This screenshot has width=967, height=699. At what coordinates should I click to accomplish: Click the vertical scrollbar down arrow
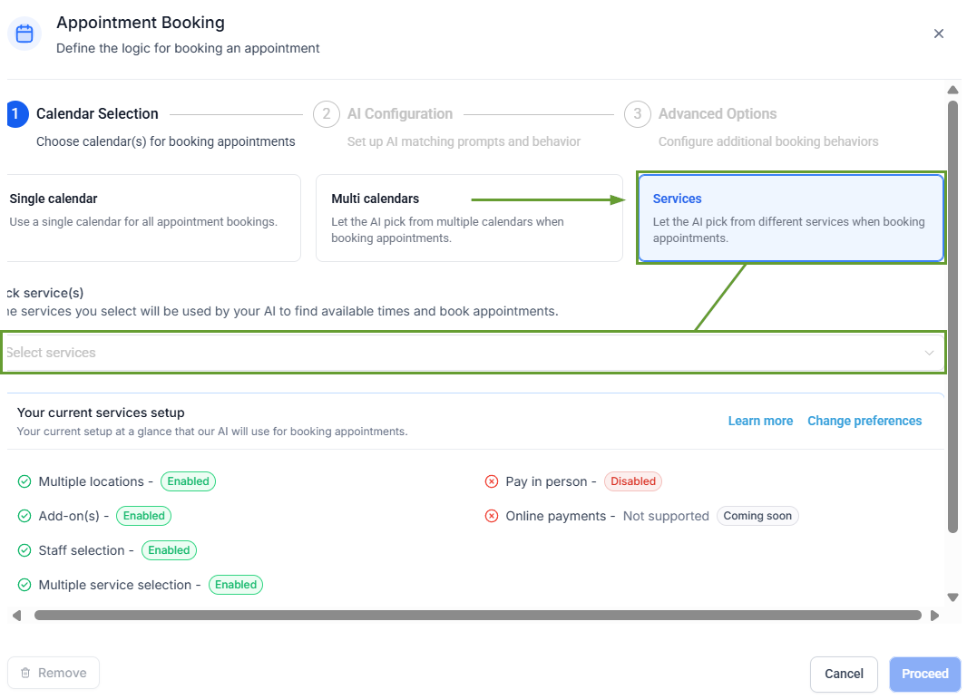(x=952, y=597)
